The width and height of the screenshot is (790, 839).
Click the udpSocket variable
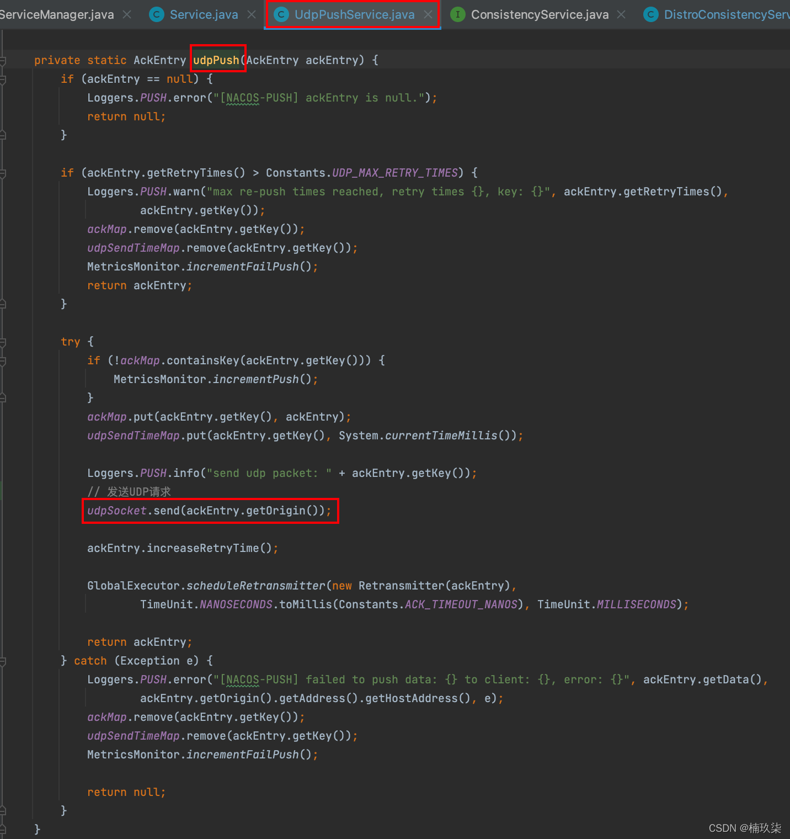117,511
